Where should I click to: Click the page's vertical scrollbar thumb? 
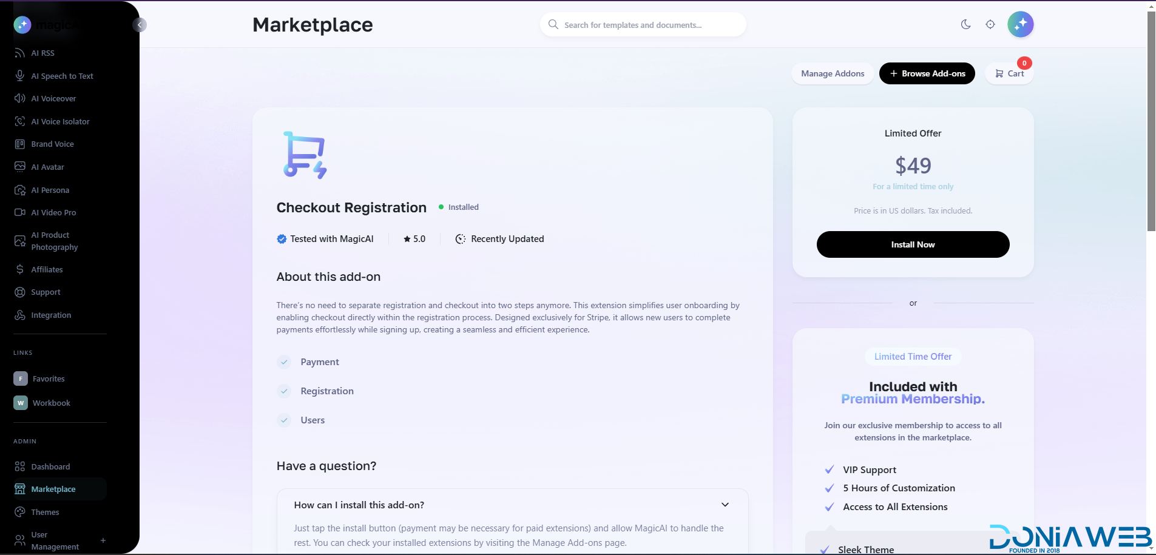(1151, 121)
